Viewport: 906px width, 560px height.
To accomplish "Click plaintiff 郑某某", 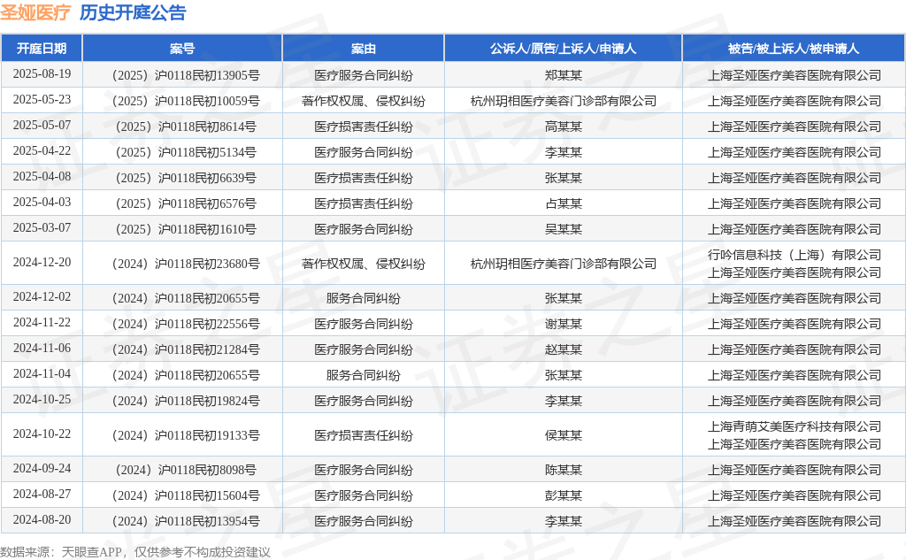I will click(x=564, y=75).
